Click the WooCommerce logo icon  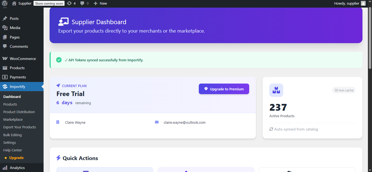tap(5, 59)
